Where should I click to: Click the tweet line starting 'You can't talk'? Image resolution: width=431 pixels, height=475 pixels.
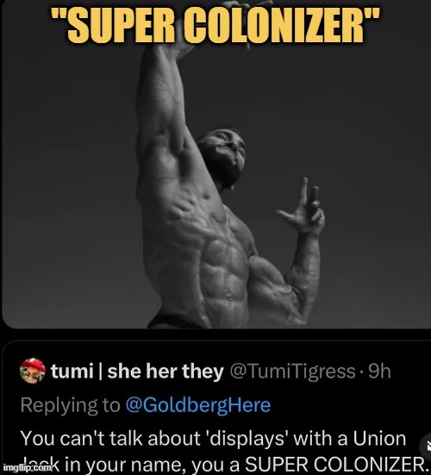(x=213, y=438)
